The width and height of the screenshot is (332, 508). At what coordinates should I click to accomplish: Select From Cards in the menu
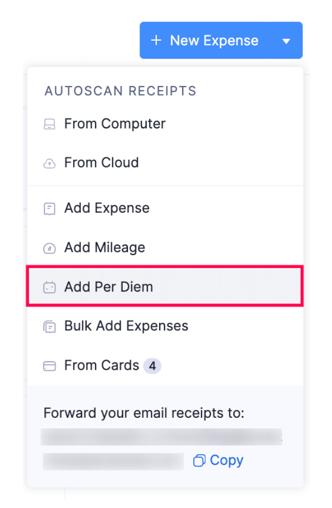pos(100,366)
